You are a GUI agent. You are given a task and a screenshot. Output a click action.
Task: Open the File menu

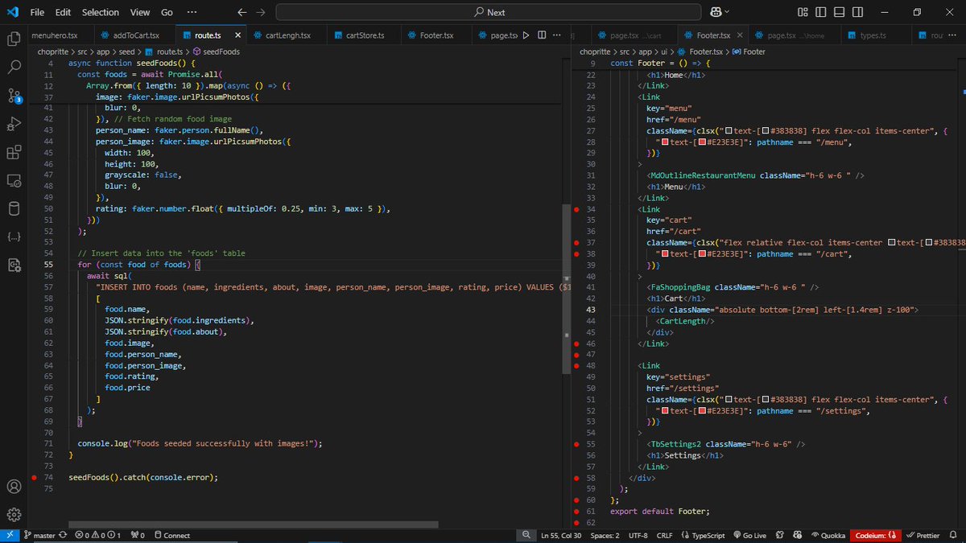38,12
